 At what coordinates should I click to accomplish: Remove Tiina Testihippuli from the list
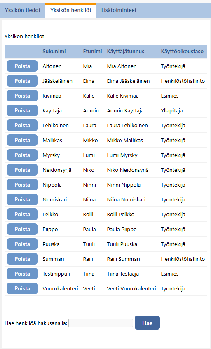click(x=22, y=274)
